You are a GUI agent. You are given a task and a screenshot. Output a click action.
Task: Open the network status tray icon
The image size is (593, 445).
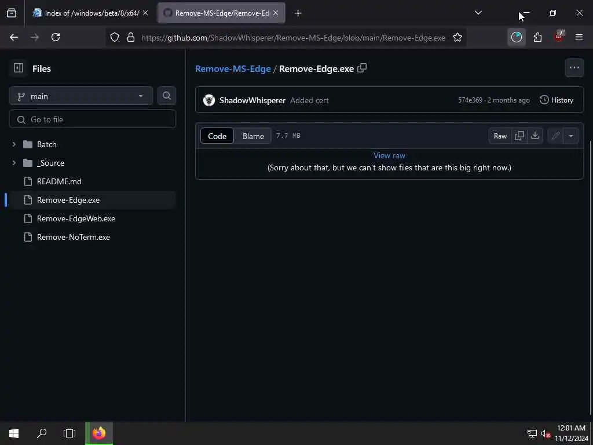(x=532, y=433)
